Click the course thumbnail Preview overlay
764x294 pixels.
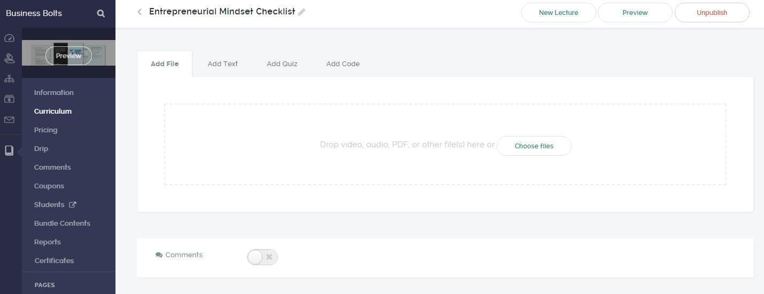tap(68, 55)
